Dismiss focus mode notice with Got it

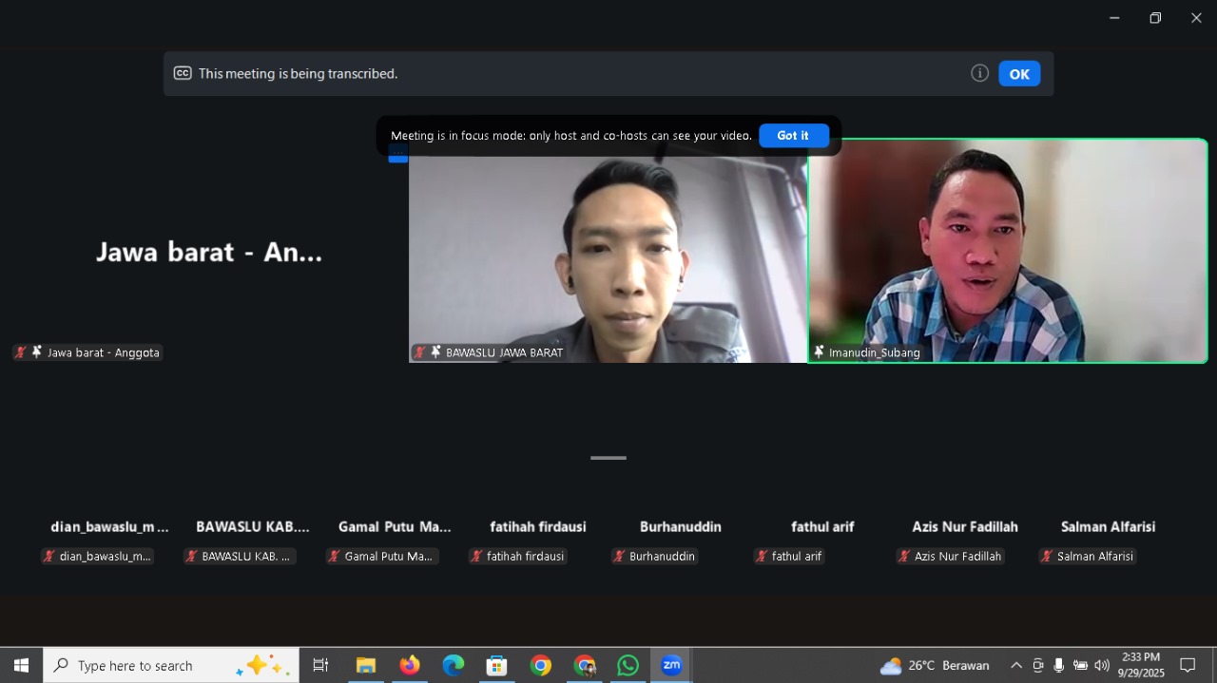point(793,136)
